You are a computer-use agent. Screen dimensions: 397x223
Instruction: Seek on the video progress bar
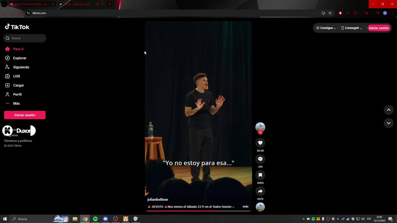(198, 211)
